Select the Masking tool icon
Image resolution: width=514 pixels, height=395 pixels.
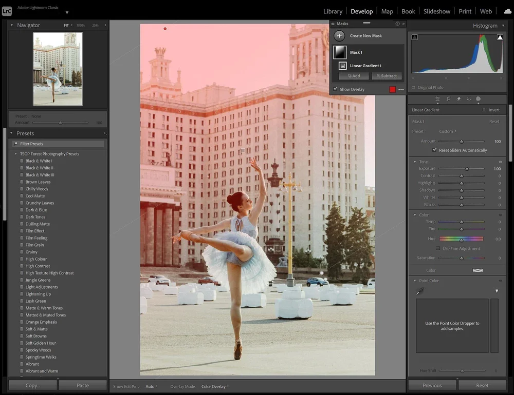(478, 98)
